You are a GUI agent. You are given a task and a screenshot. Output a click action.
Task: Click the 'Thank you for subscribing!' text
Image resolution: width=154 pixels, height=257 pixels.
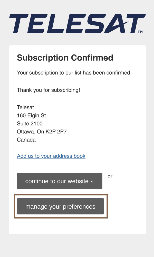[x=49, y=90]
